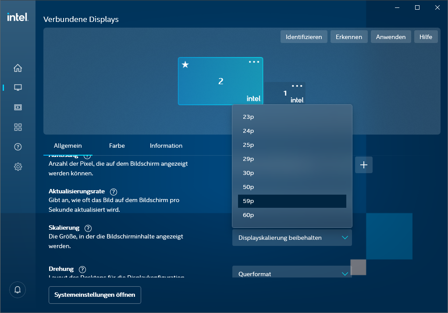Show help for Aktualisierungsrate
The image size is (448, 313).
[114, 192]
